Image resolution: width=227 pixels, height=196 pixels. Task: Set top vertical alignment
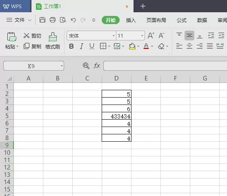click(x=179, y=35)
